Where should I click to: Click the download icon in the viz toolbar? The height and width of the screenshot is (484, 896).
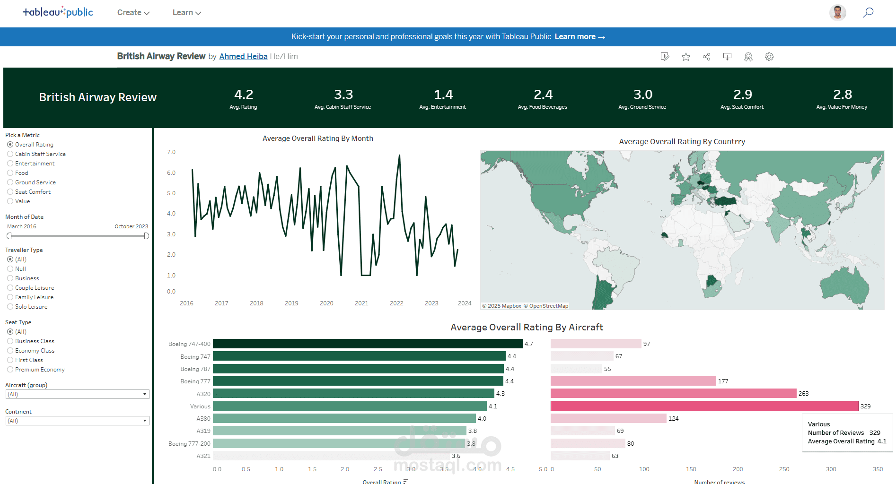[728, 57]
